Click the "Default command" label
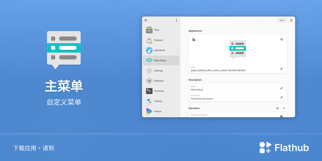322x161 pixels. (x=199, y=115)
